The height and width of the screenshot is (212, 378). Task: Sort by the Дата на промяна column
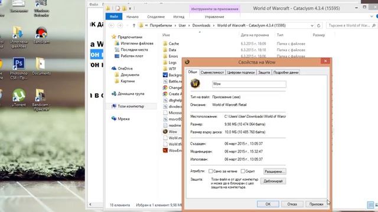(255, 35)
